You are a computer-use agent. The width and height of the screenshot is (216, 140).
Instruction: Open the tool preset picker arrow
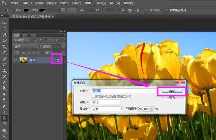pyautogui.click(x=12, y=10)
